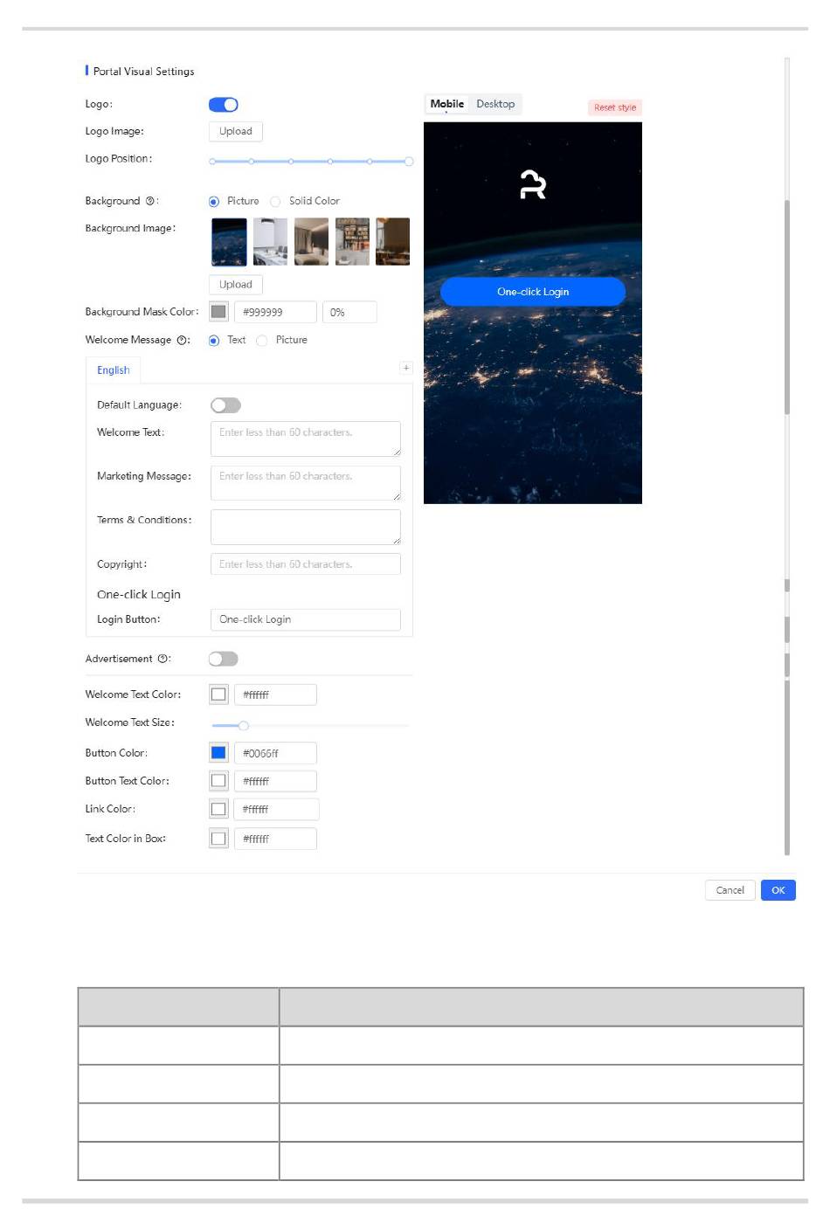
Task: Click Upload button for Logo Image
Action: 236,132
